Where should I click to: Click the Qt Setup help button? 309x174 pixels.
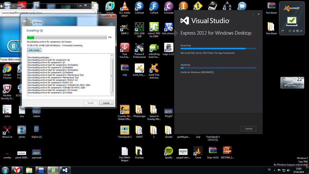coord(104,16)
